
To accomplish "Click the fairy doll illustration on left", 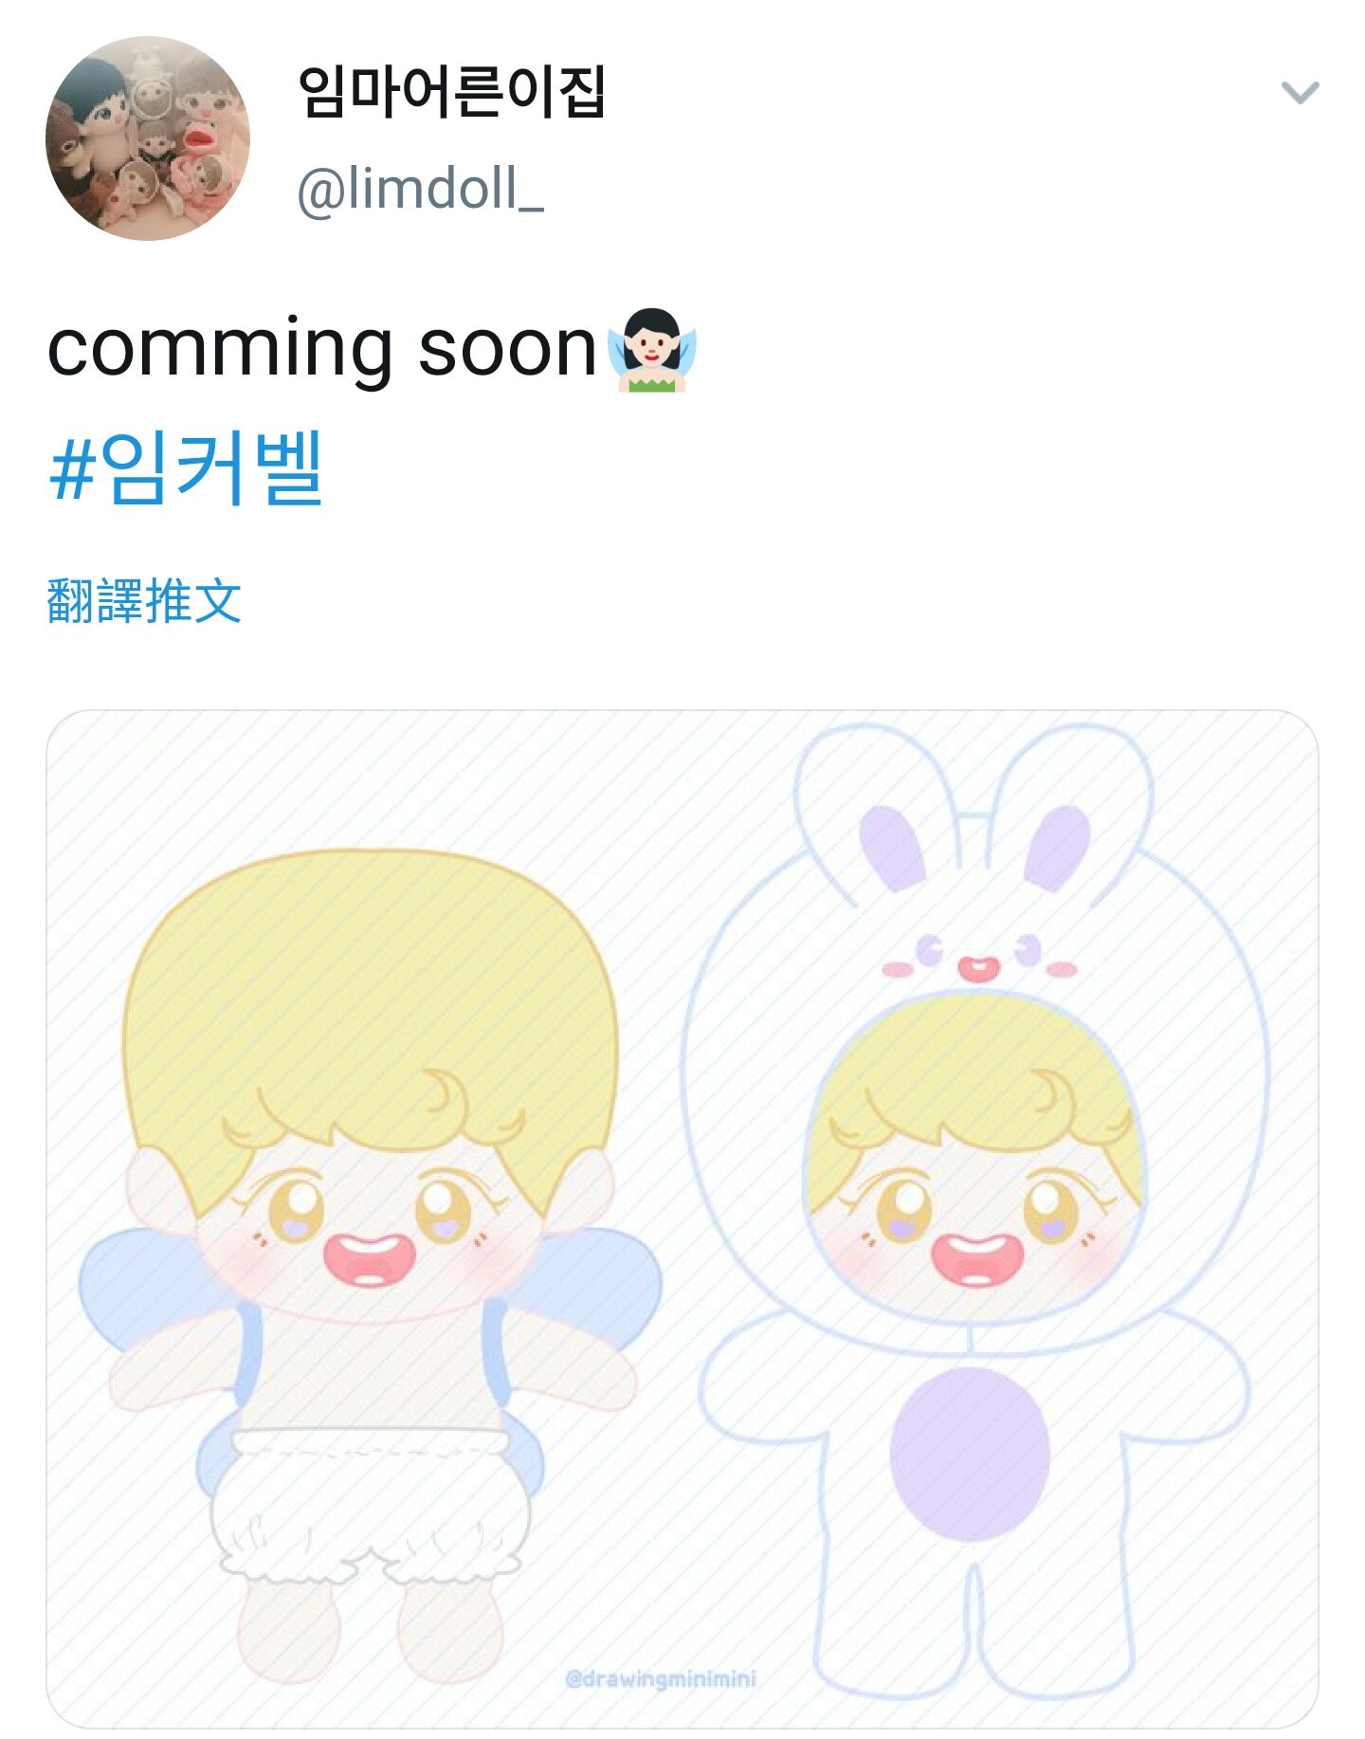I will [370, 1266].
